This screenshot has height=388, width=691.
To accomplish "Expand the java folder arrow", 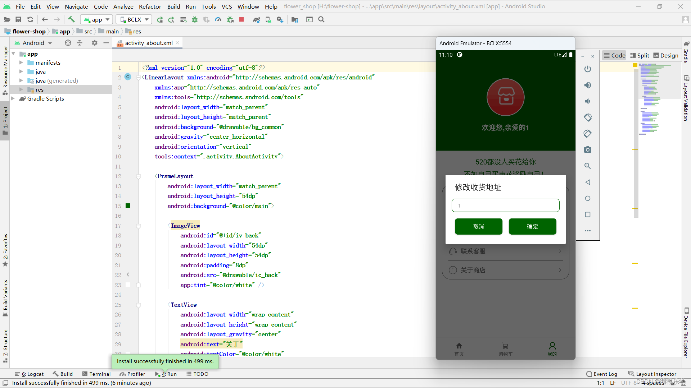I will 21,71.
